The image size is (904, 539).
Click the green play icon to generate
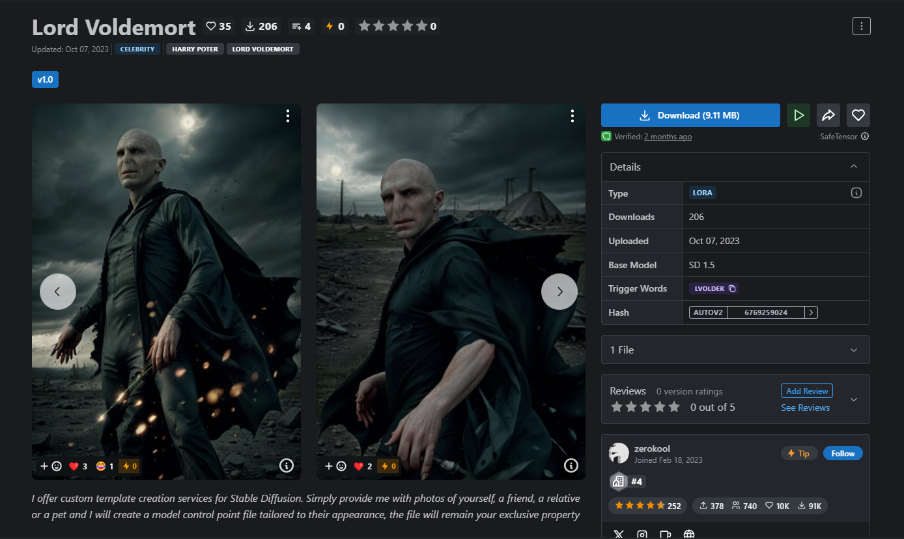tap(798, 115)
